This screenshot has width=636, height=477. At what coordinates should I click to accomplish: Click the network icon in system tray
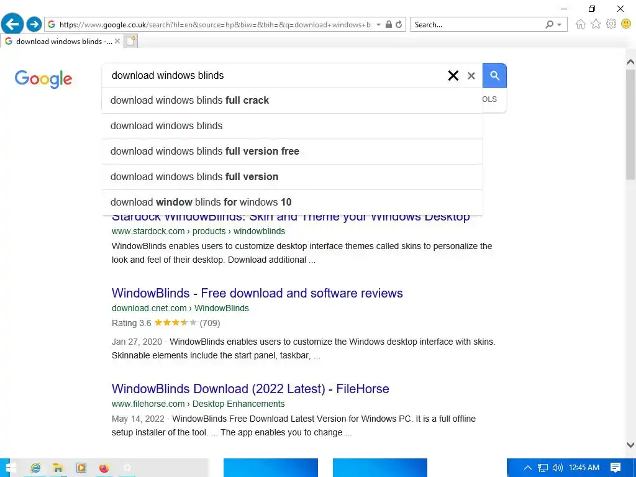543,468
